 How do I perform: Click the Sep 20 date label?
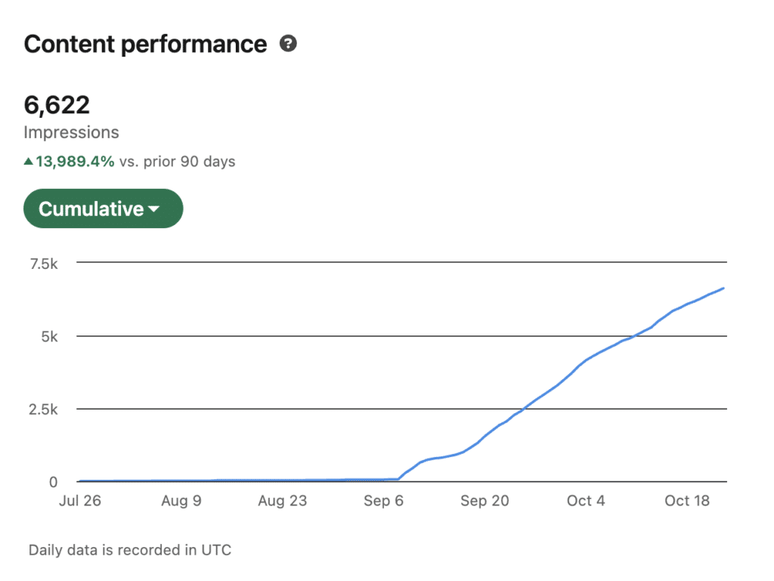485,501
